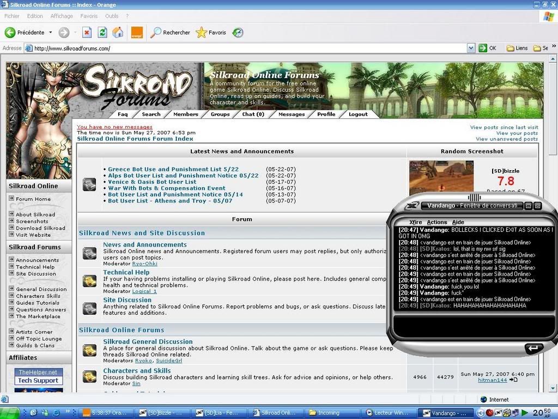Switch to the Members forum tab

point(185,114)
